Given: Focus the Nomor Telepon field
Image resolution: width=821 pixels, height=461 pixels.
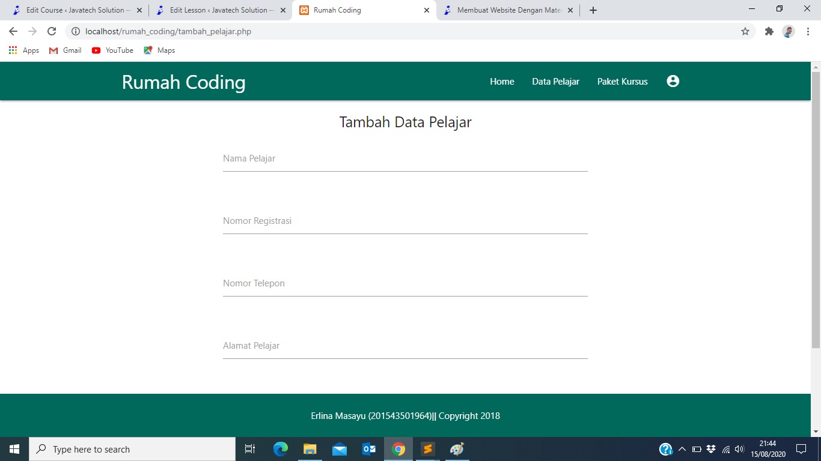Looking at the screenshot, I should tap(405, 284).
